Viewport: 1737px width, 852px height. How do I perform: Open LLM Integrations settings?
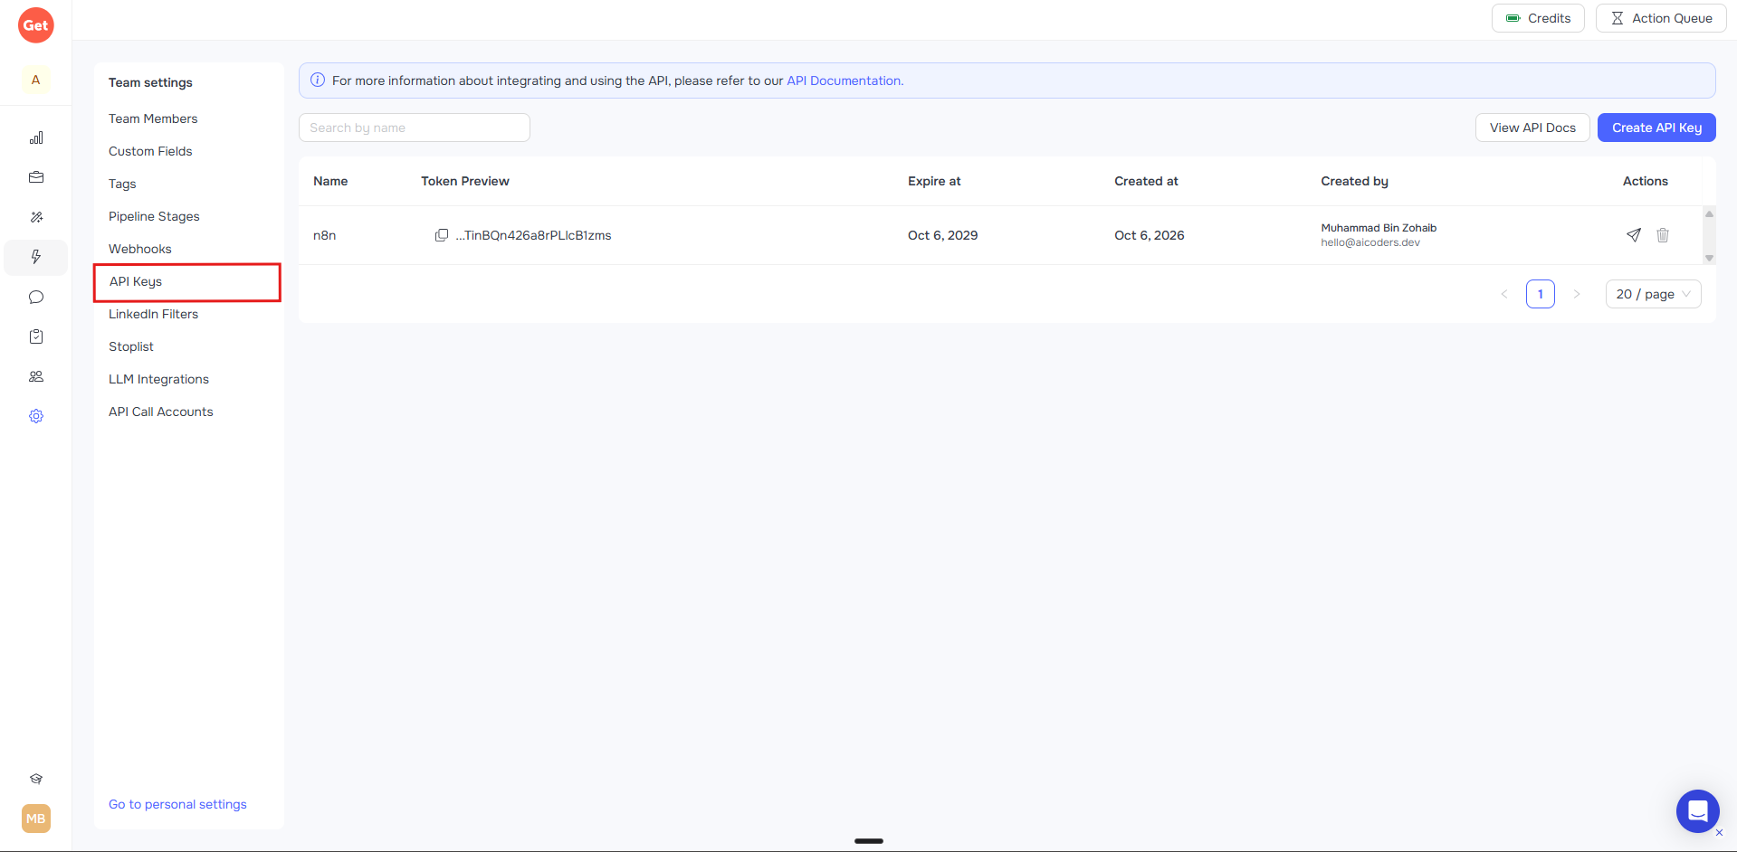(x=158, y=379)
